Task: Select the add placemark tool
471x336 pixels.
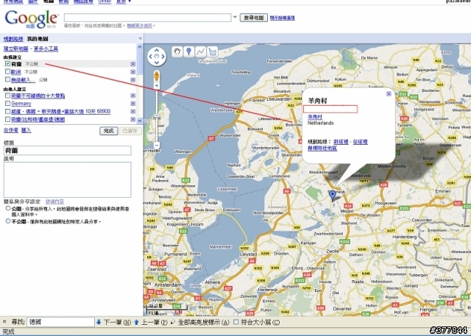Action: (189, 51)
